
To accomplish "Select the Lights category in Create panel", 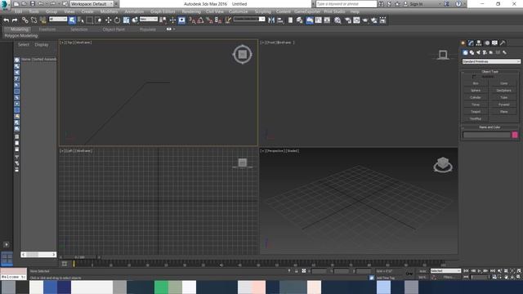I will click(x=478, y=52).
